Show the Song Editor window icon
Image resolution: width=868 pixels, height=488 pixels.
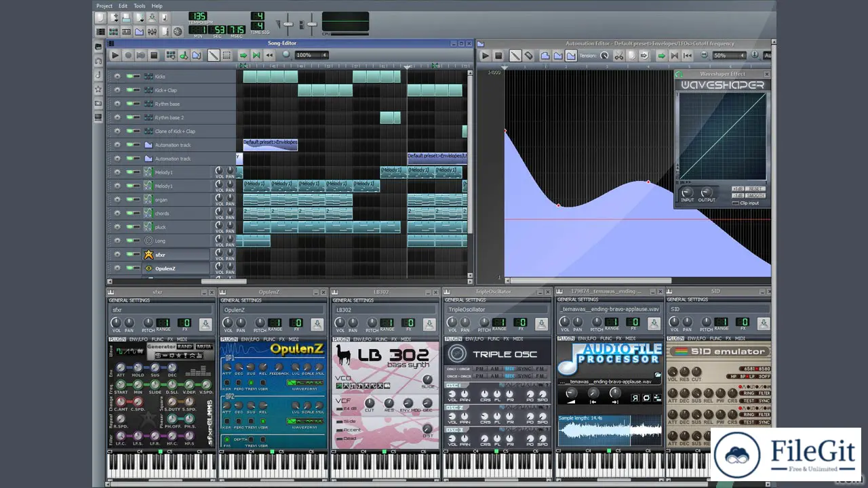pos(100,31)
